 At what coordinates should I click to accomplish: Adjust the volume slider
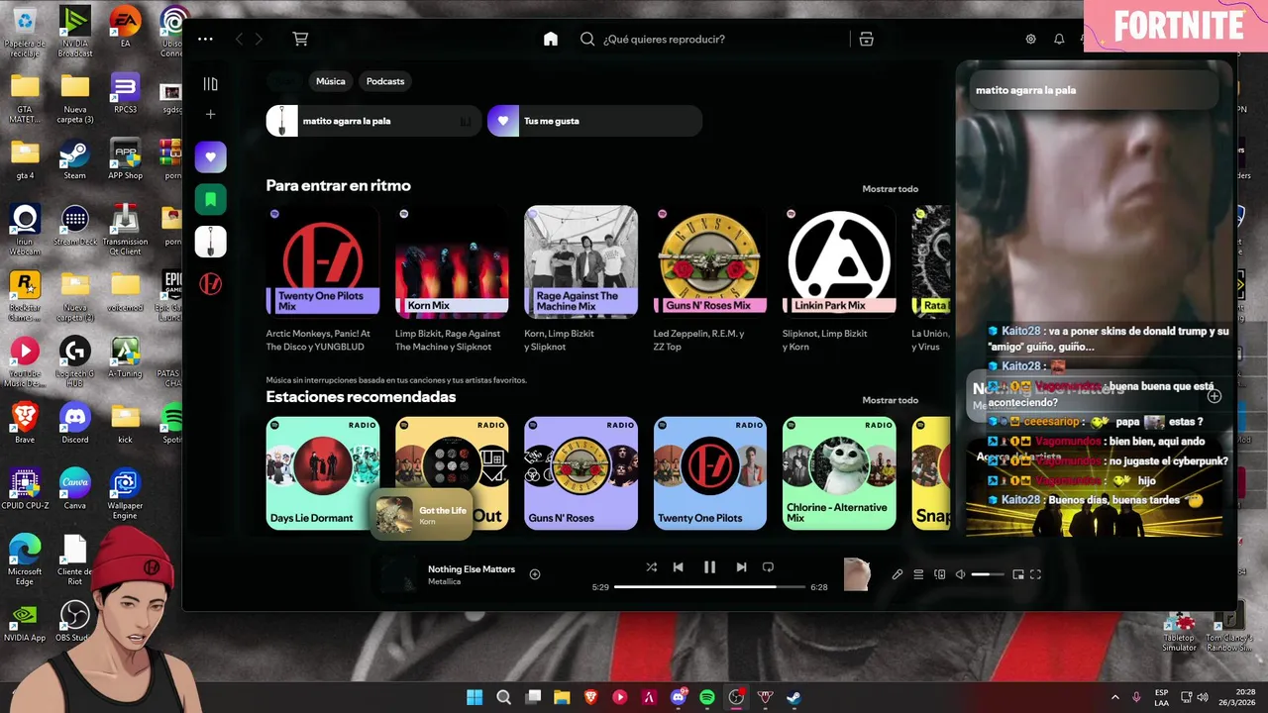coord(988,574)
